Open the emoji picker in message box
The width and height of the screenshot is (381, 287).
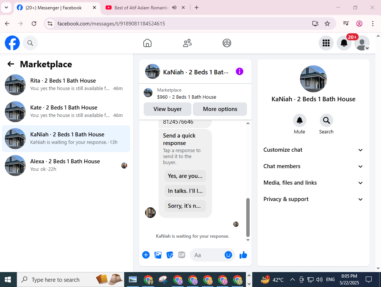pos(228,255)
